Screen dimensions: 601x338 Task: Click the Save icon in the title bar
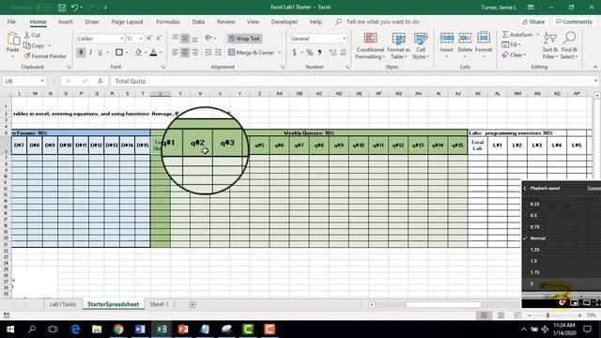click(62, 8)
